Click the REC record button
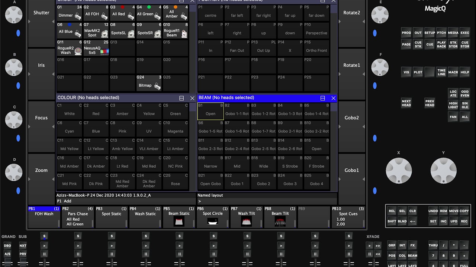The width and height of the screenshot is (476, 267). pos(464,221)
